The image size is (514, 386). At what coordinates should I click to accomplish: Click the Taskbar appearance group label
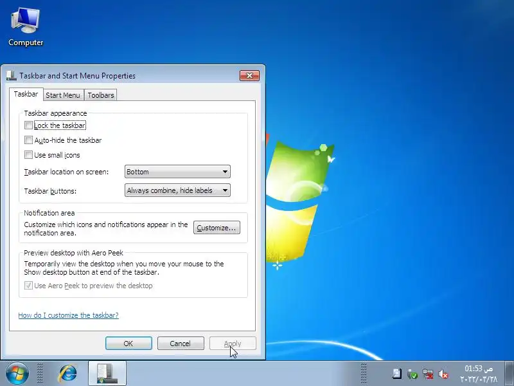[x=55, y=113]
